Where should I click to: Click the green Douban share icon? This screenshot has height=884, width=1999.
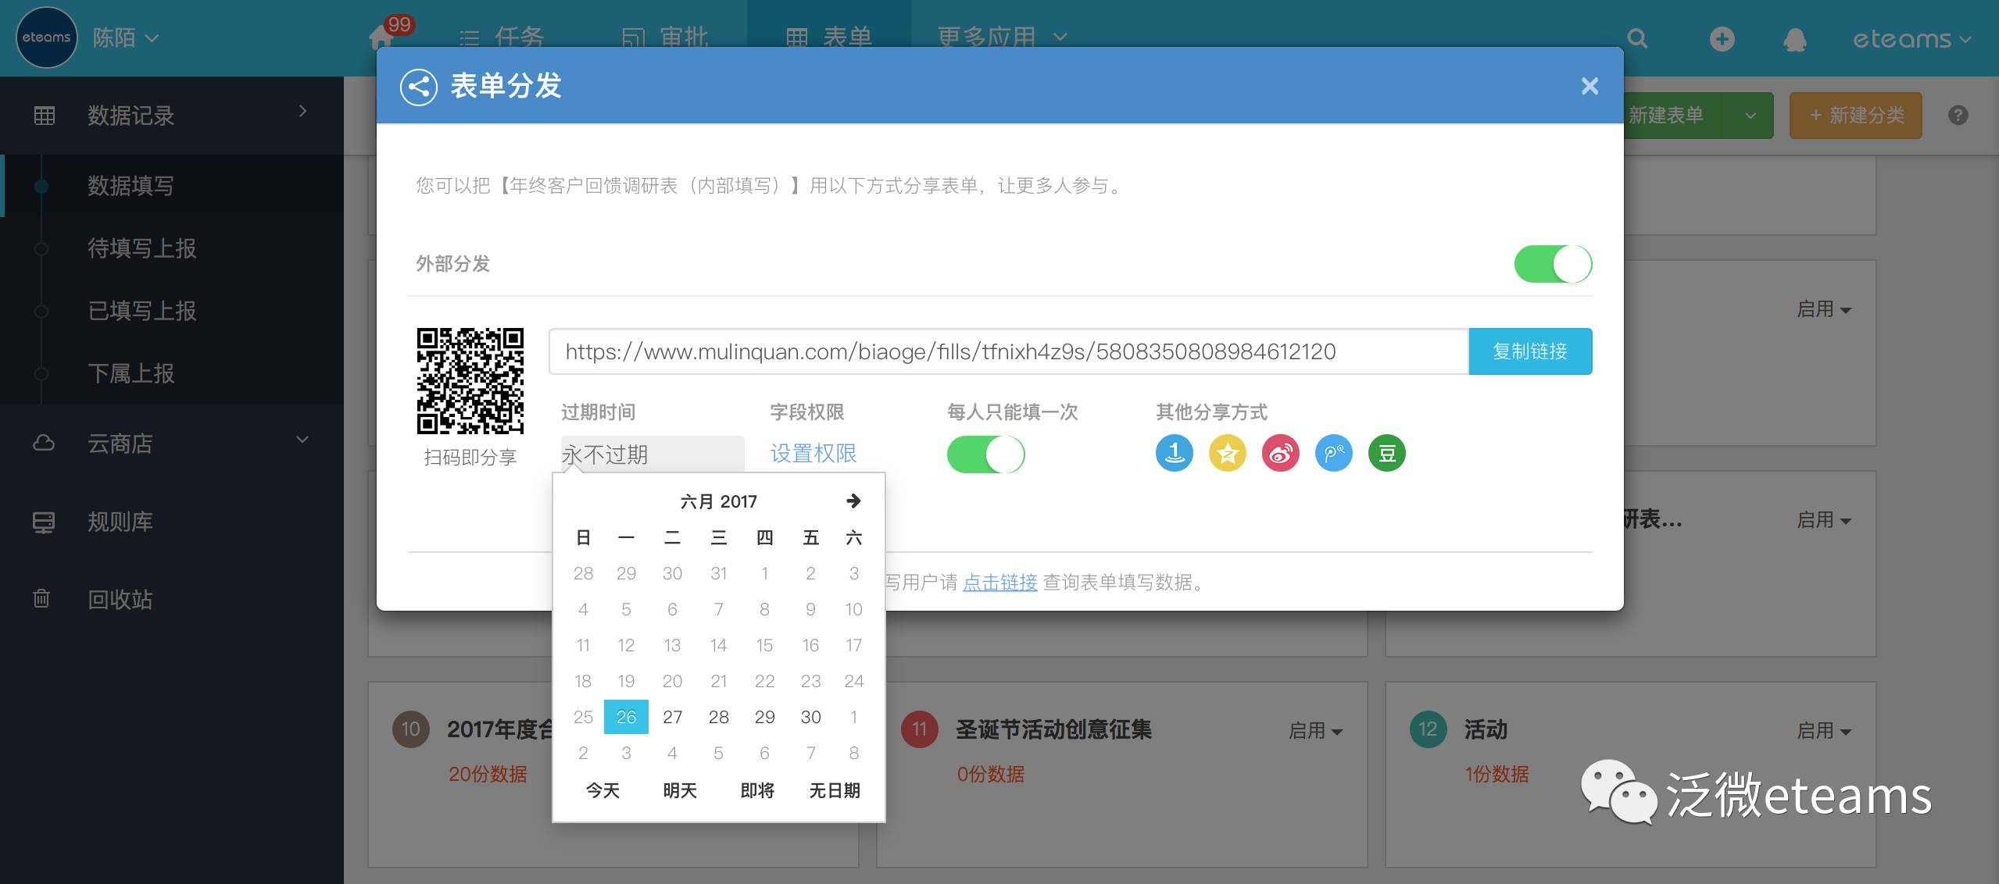click(1386, 454)
